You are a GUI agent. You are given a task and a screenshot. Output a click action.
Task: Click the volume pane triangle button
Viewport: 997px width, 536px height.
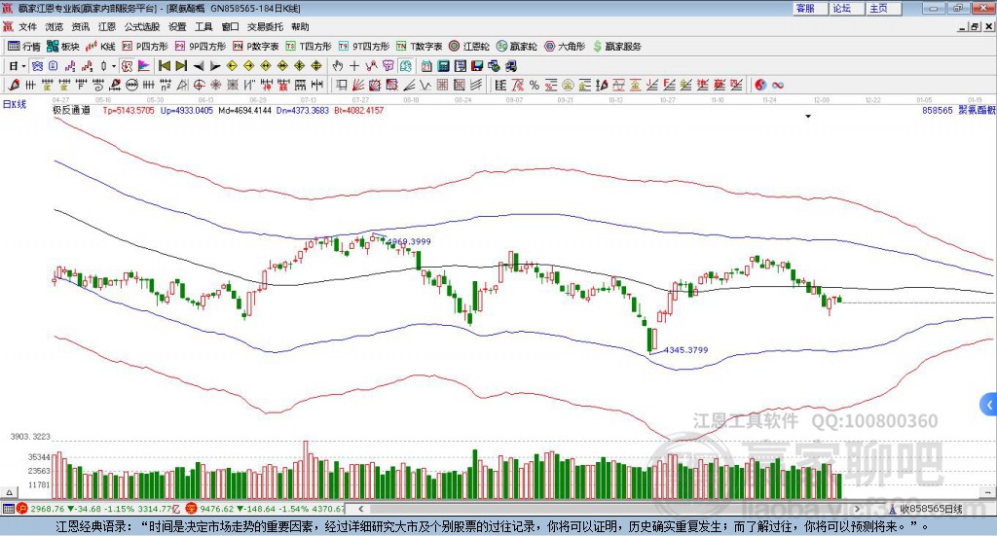[9, 492]
